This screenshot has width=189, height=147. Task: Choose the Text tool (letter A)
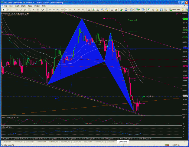[34, 10]
